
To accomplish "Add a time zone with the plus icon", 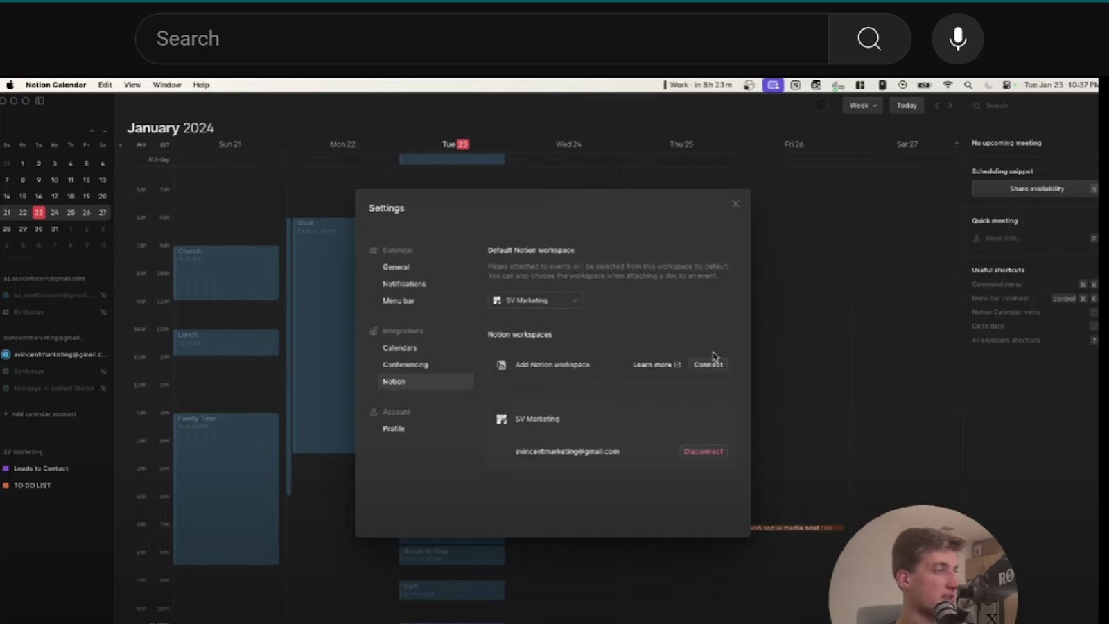I will [x=121, y=145].
